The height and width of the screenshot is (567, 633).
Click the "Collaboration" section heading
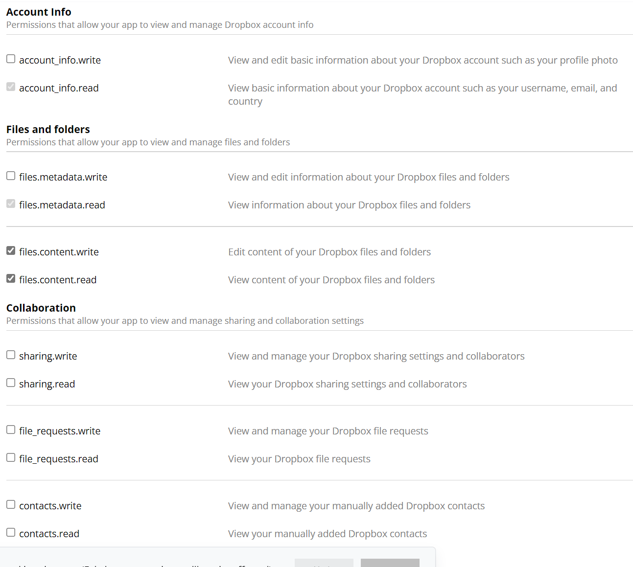[41, 308]
